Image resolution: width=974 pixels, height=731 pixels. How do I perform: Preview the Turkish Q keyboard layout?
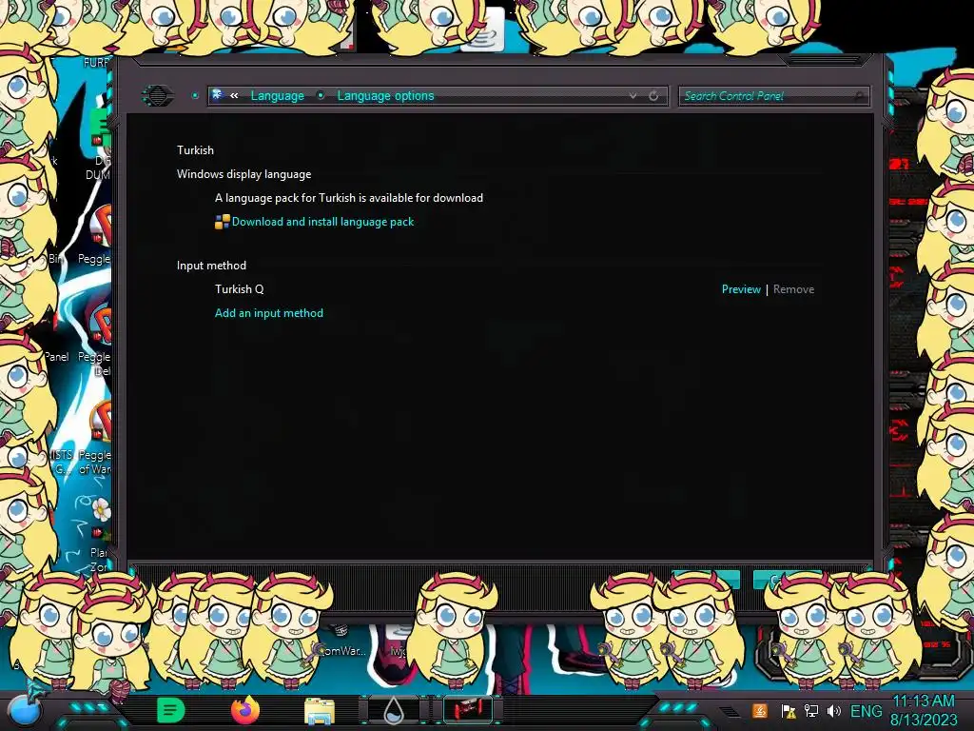[x=740, y=289]
